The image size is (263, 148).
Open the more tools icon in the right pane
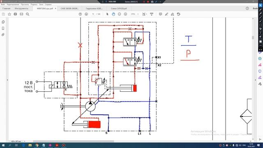260,83
